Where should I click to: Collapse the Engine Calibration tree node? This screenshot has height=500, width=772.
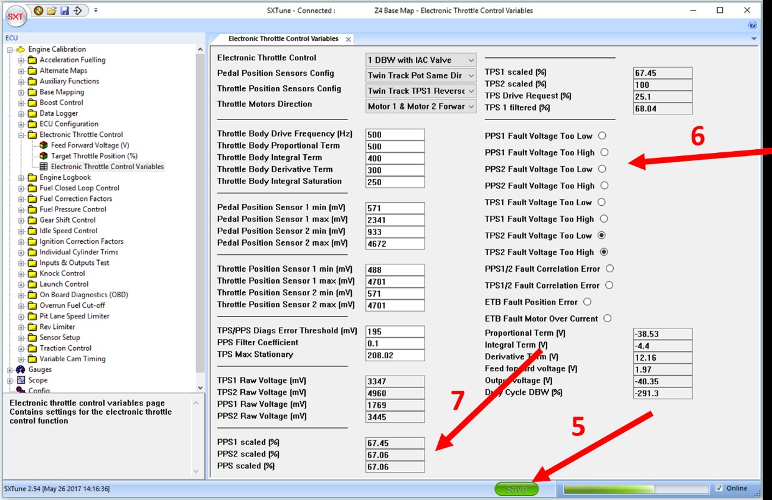10,50
